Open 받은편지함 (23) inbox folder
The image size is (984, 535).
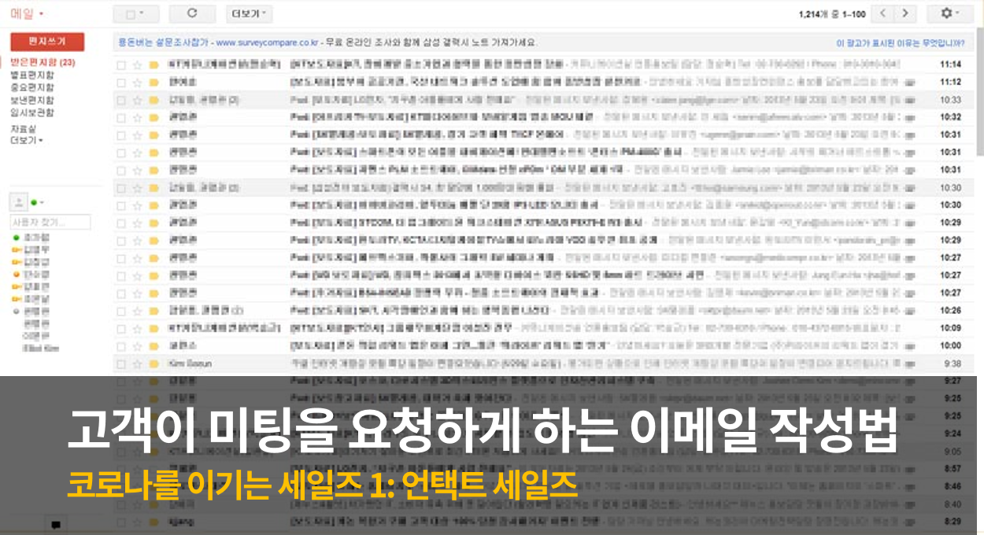coord(43,62)
